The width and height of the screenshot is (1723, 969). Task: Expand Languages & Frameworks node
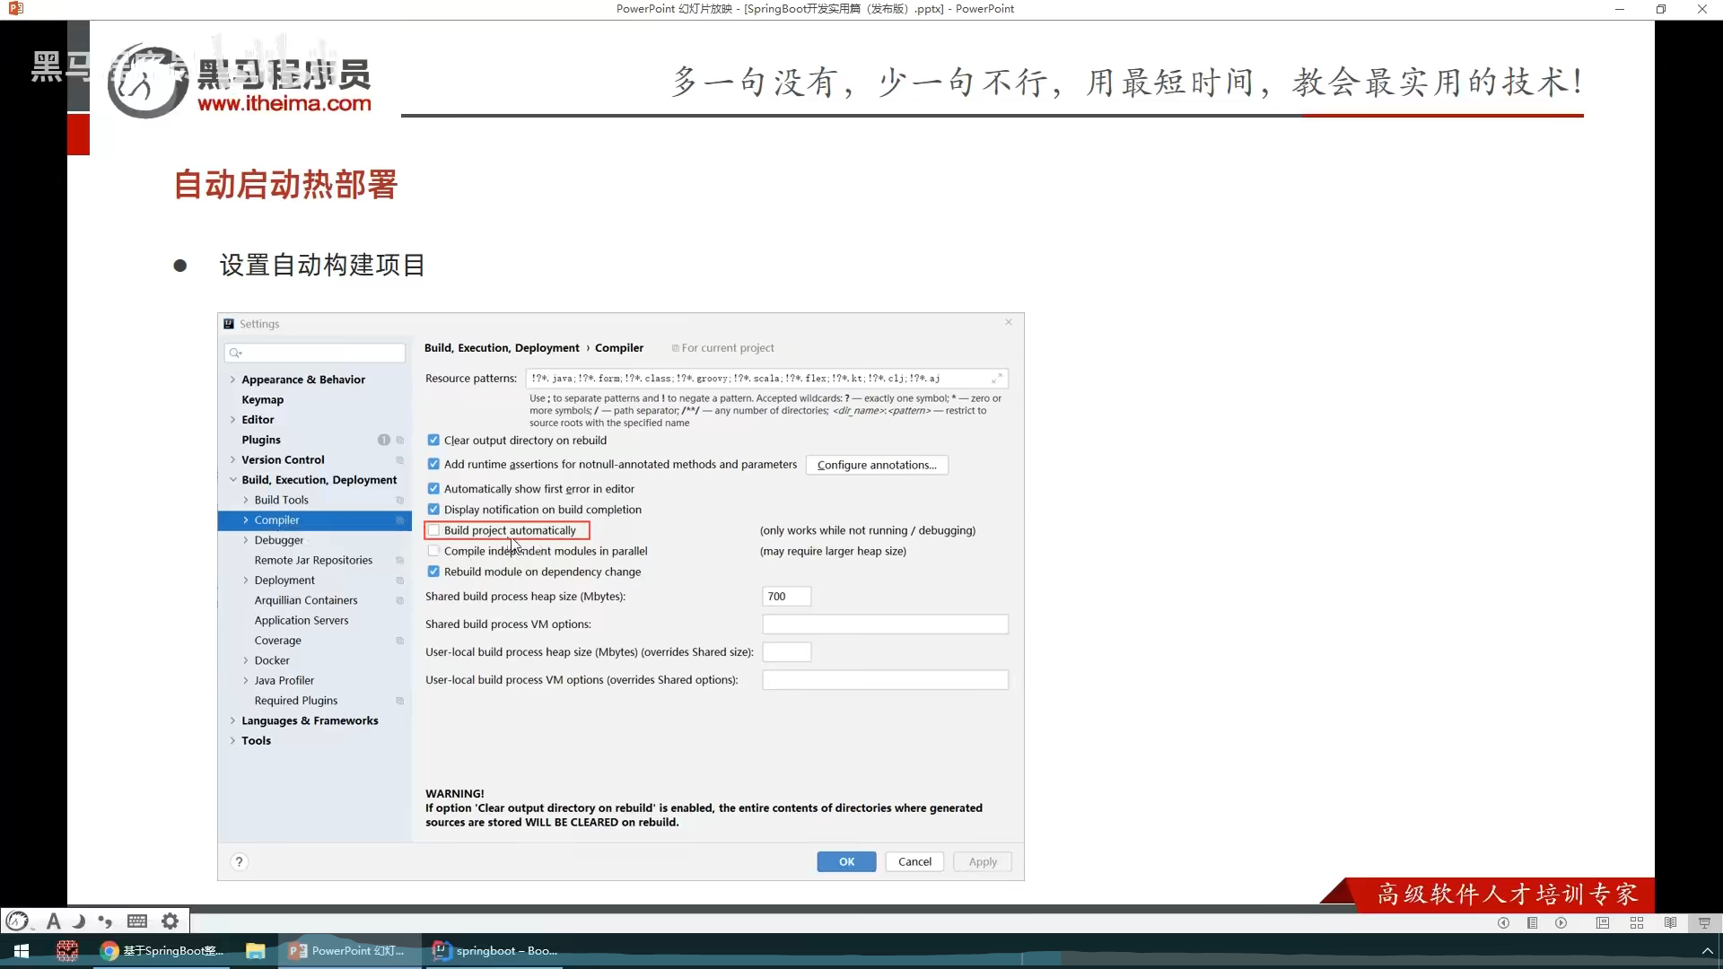click(x=232, y=720)
